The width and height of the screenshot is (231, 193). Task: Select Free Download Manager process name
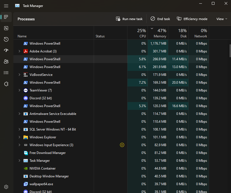pos(47,153)
